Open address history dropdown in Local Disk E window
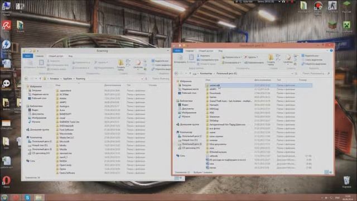Screen dimensions: 357x201 tap(292, 73)
